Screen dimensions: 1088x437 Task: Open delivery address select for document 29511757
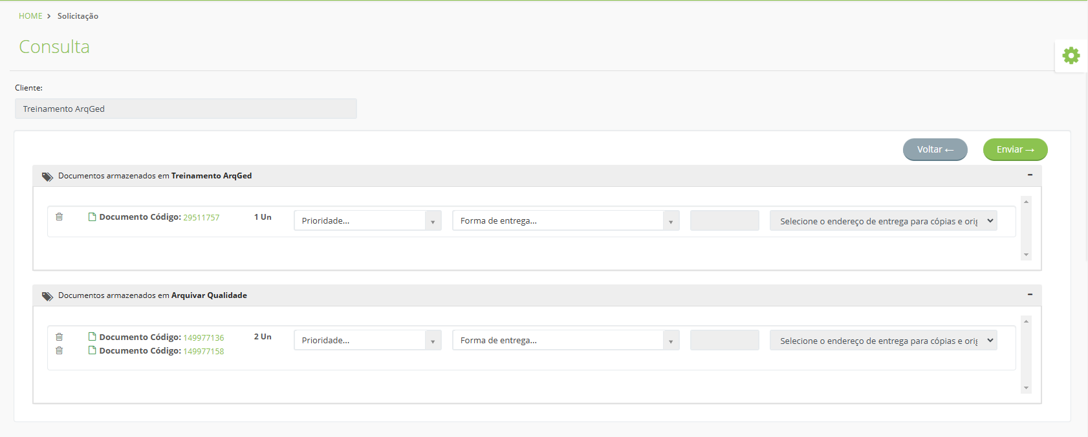point(884,221)
